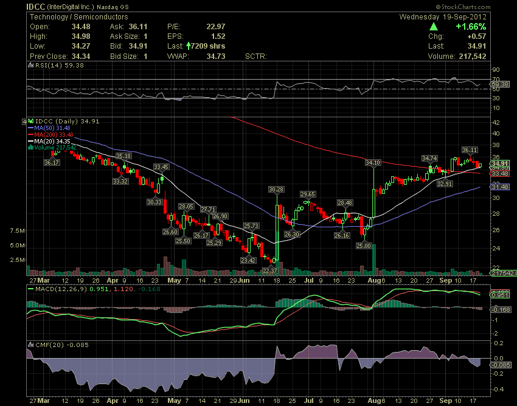The width and height of the screenshot is (517, 406).
Task: Click the -0.168 histogram axis tag
Action: click(501, 309)
